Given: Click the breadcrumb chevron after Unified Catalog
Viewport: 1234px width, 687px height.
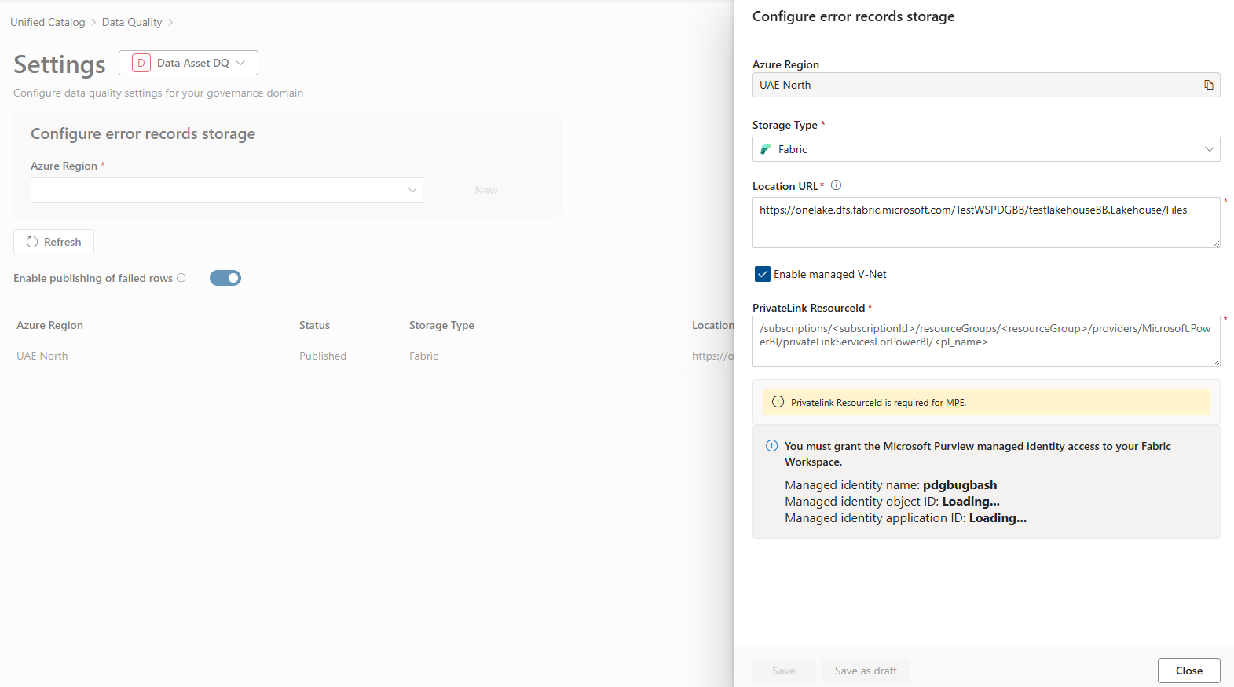Looking at the screenshot, I should [x=93, y=23].
